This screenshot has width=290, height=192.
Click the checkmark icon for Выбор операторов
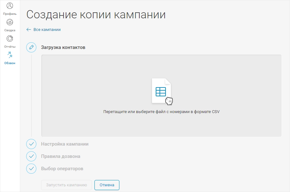click(x=31, y=169)
